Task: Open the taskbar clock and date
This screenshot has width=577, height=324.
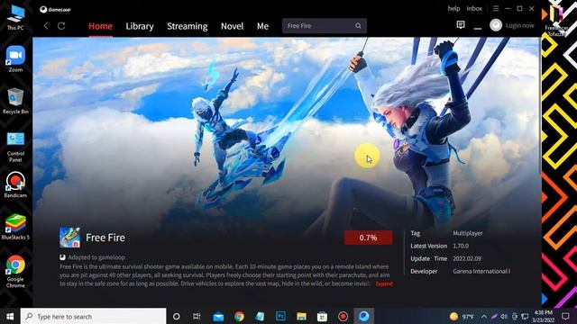Action: coord(544,316)
